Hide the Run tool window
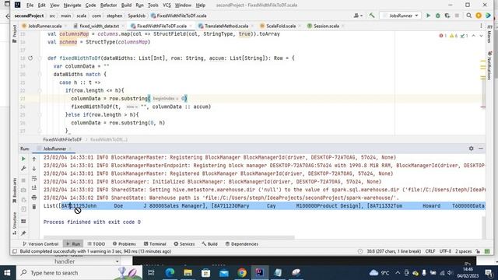498x280 pixels. 481,149
